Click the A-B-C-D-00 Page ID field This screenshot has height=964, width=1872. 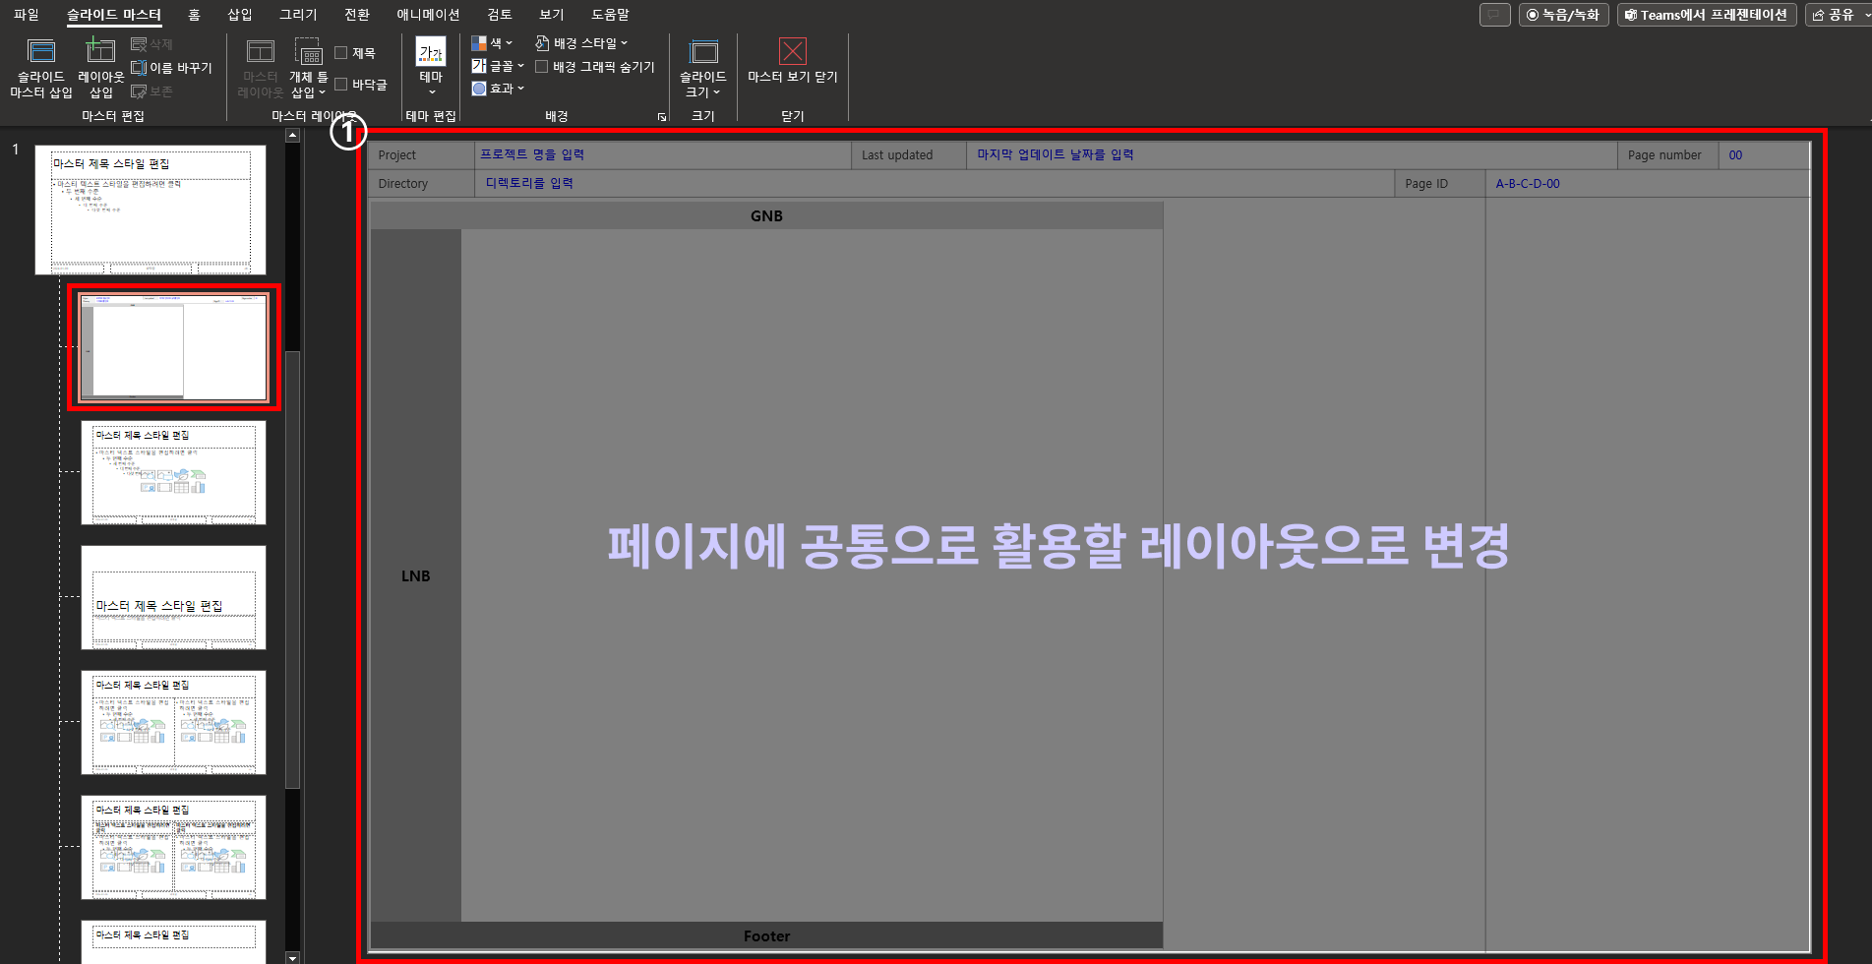point(1528,184)
